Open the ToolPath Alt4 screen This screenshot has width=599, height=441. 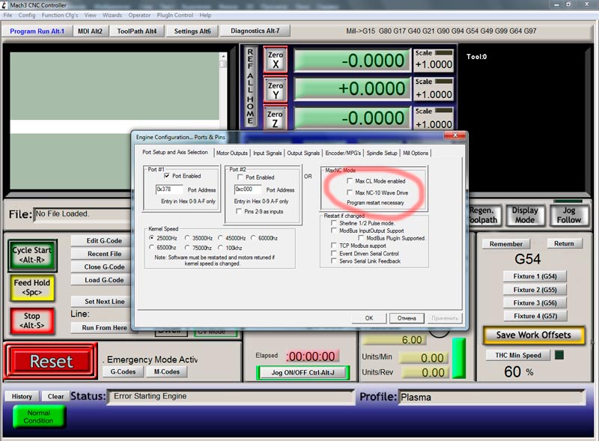[x=137, y=31]
